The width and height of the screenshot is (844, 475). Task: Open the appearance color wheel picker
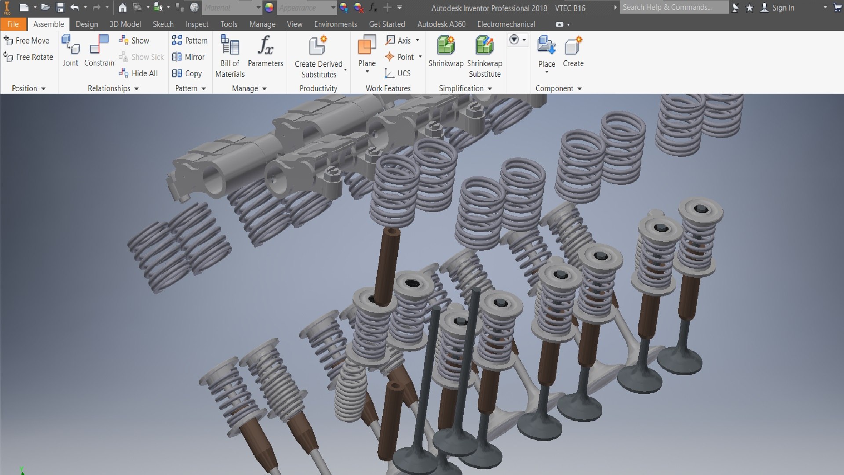(x=269, y=7)
